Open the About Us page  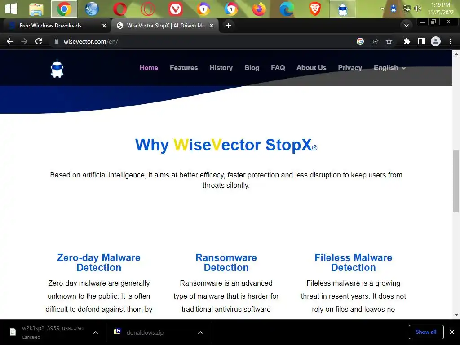pos(311,68)
